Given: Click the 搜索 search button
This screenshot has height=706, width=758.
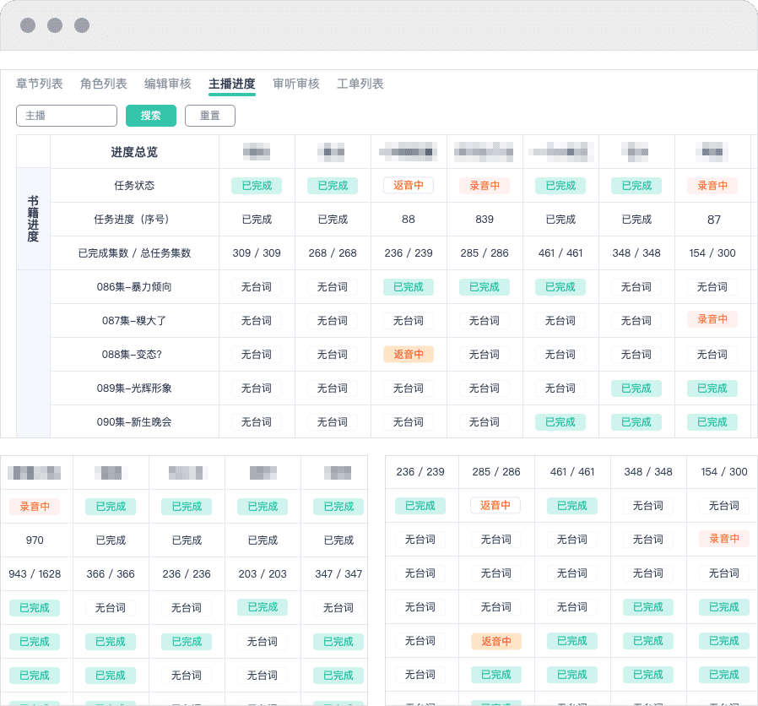Looking at the screenshot, I should pyautogui.click(x=150, y=116).
